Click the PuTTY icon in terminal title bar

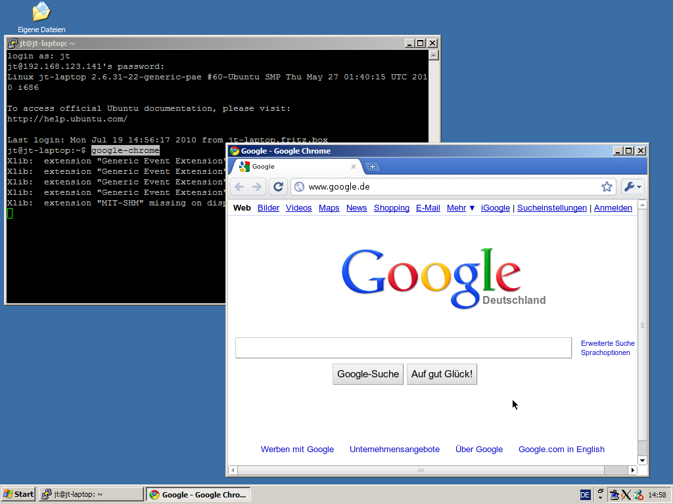pos(12,43)
